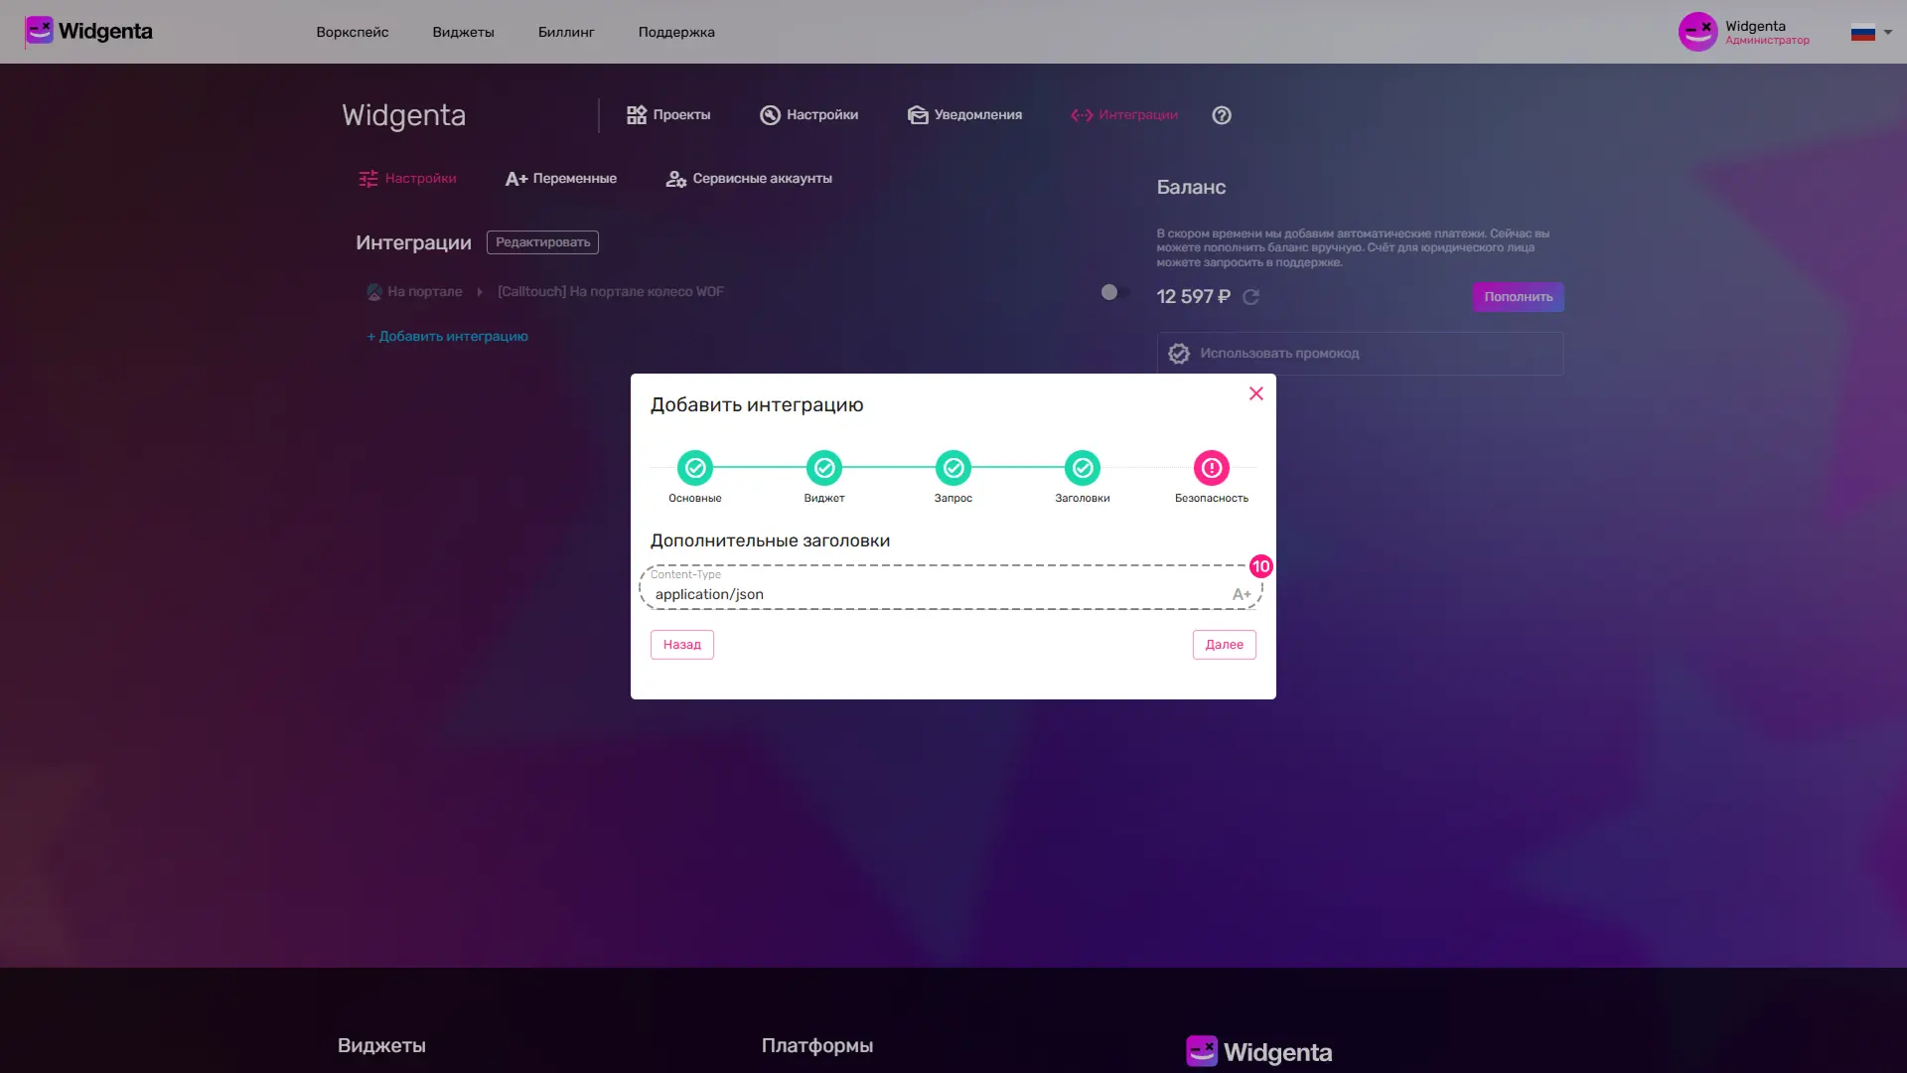Click the A+ icon in Content-Type field

click(1242, 594)
